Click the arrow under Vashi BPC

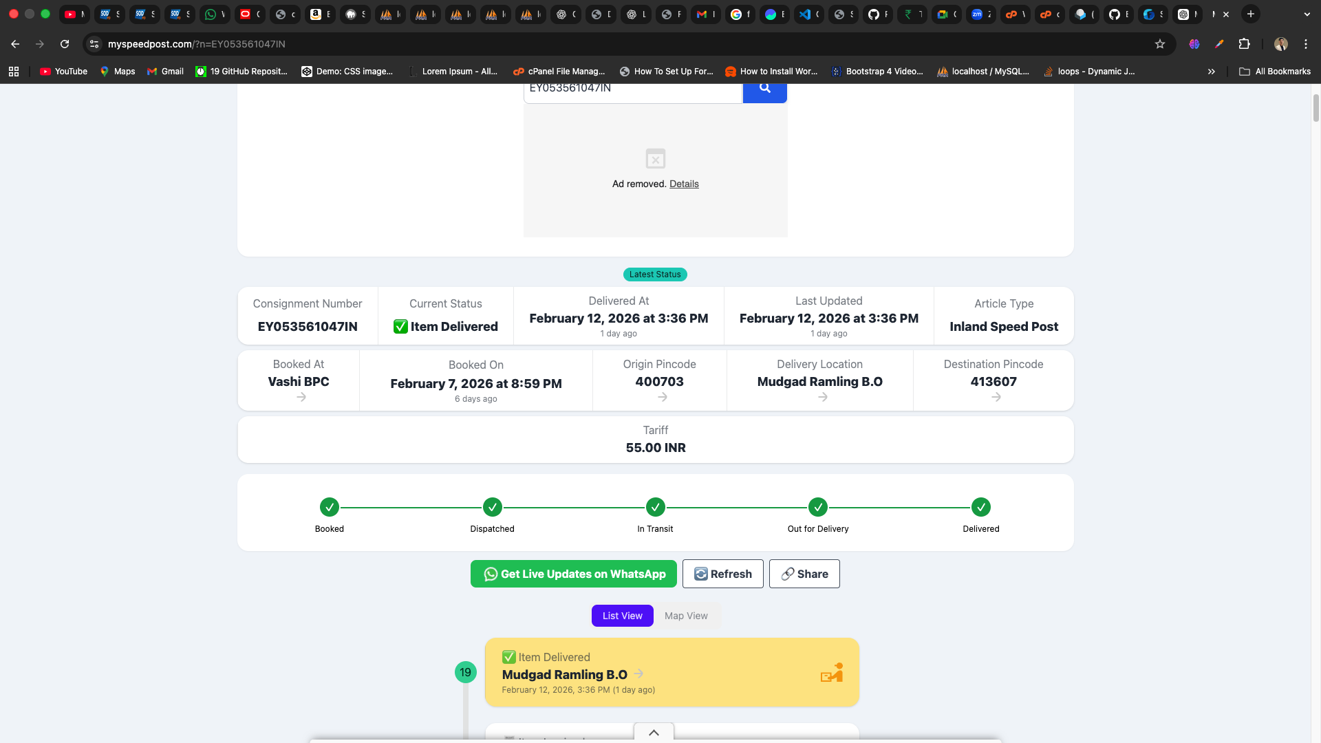pyautogui.click(x=301, y=398)
